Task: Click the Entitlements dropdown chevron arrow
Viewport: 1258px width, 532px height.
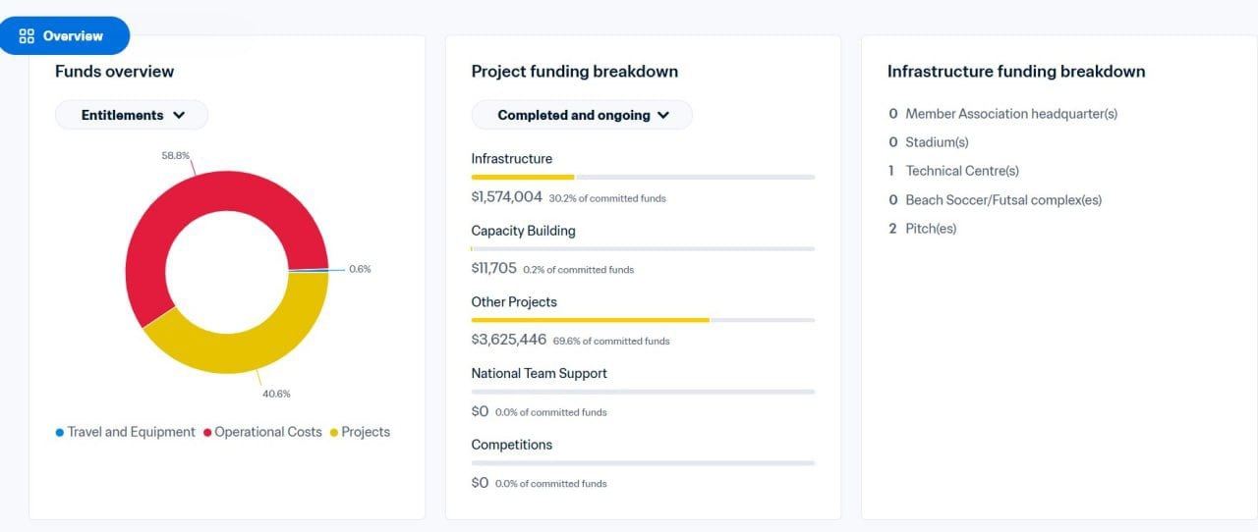Action: [x=179, y=115]
